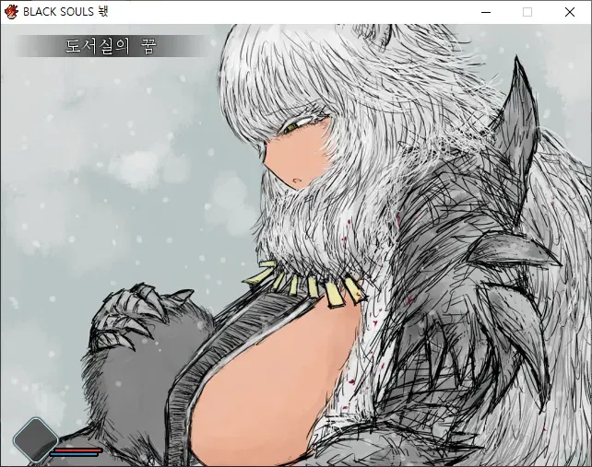592x467 pixels.
Task: Maximize the BLACK SOULS game window
Action: pyautogui.click(x=527, y=12)
